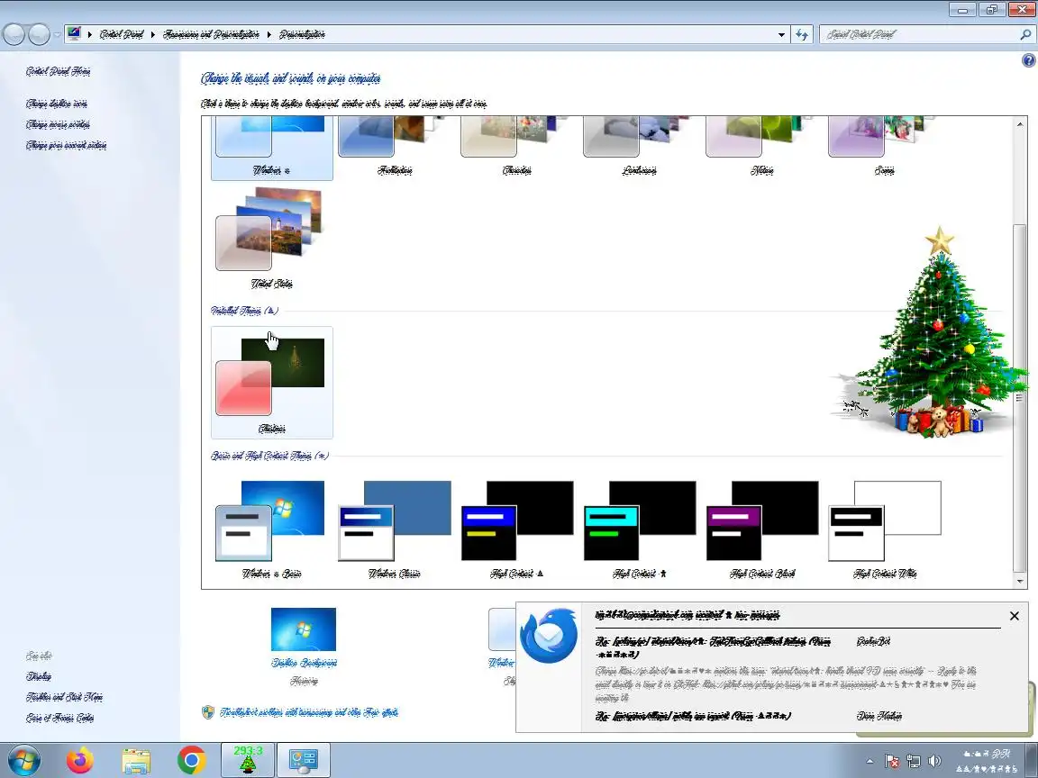
Task: Launch Firefox from the taskbar
Action: (80, 760)
